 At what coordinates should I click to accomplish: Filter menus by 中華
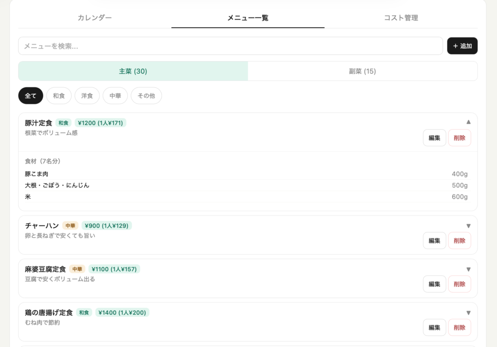115,96
